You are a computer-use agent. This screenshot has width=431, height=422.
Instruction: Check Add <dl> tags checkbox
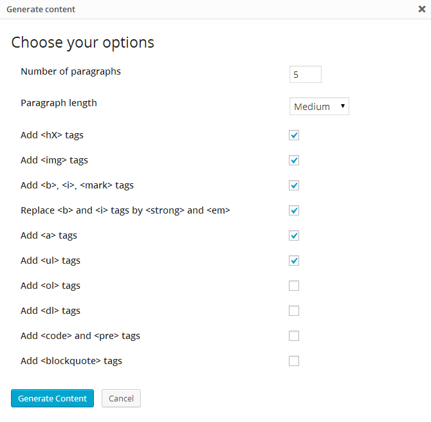tap(294, 311)
